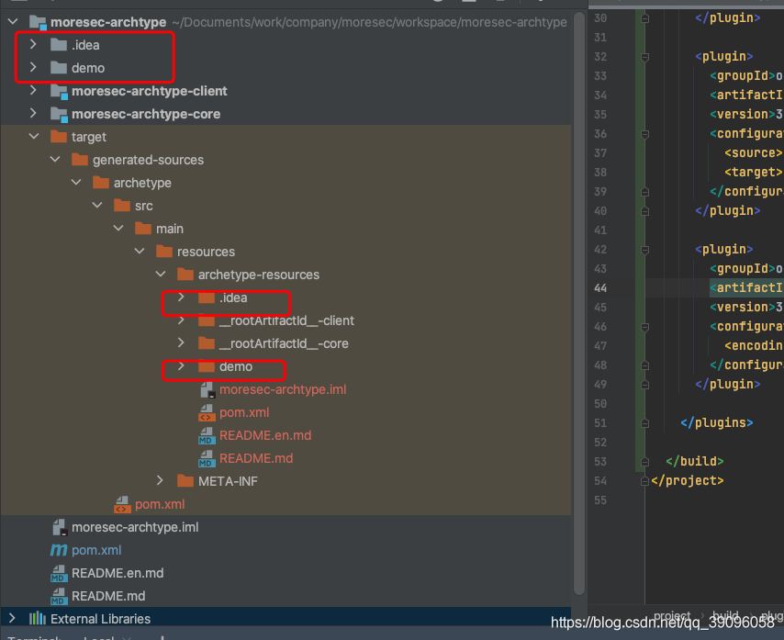Select External Libraries label

point(100,619)
